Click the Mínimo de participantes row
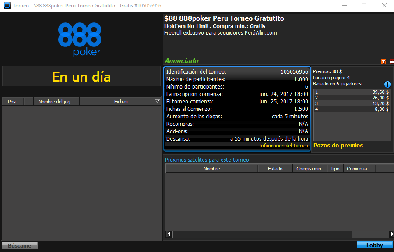Viewport: 394px width, 252px height. pos(237,87)
